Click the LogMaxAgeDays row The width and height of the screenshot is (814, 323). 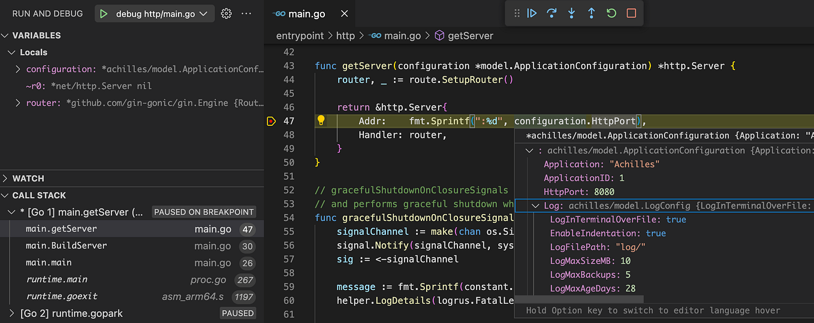coord(664,288)
